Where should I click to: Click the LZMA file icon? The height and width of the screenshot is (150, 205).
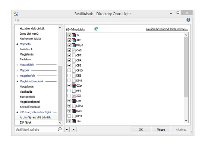(74, 106)
